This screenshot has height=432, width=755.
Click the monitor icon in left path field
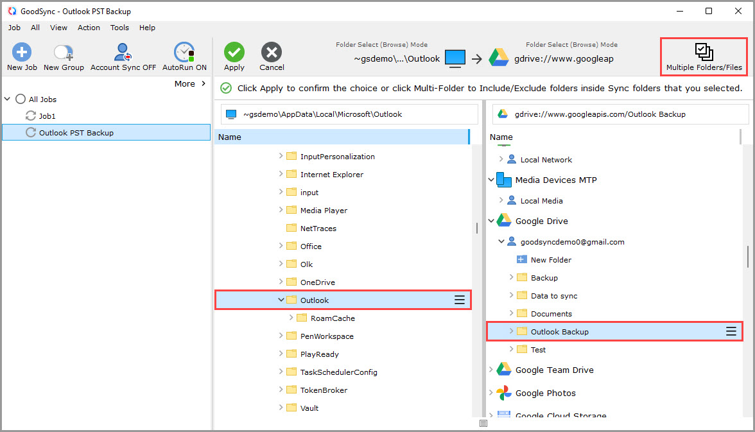(x=231, y=114)
